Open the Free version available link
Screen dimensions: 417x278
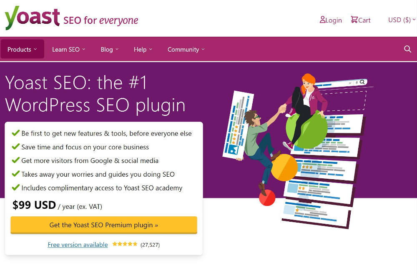78,245
